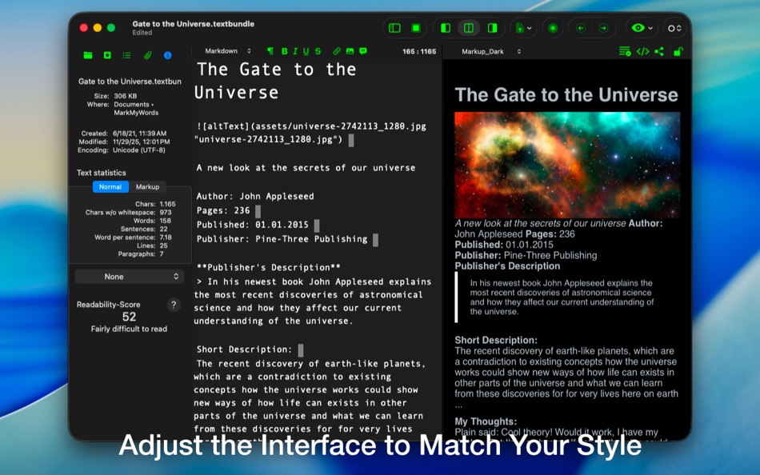Insert an image via the image icon

(x=350, y=50)
